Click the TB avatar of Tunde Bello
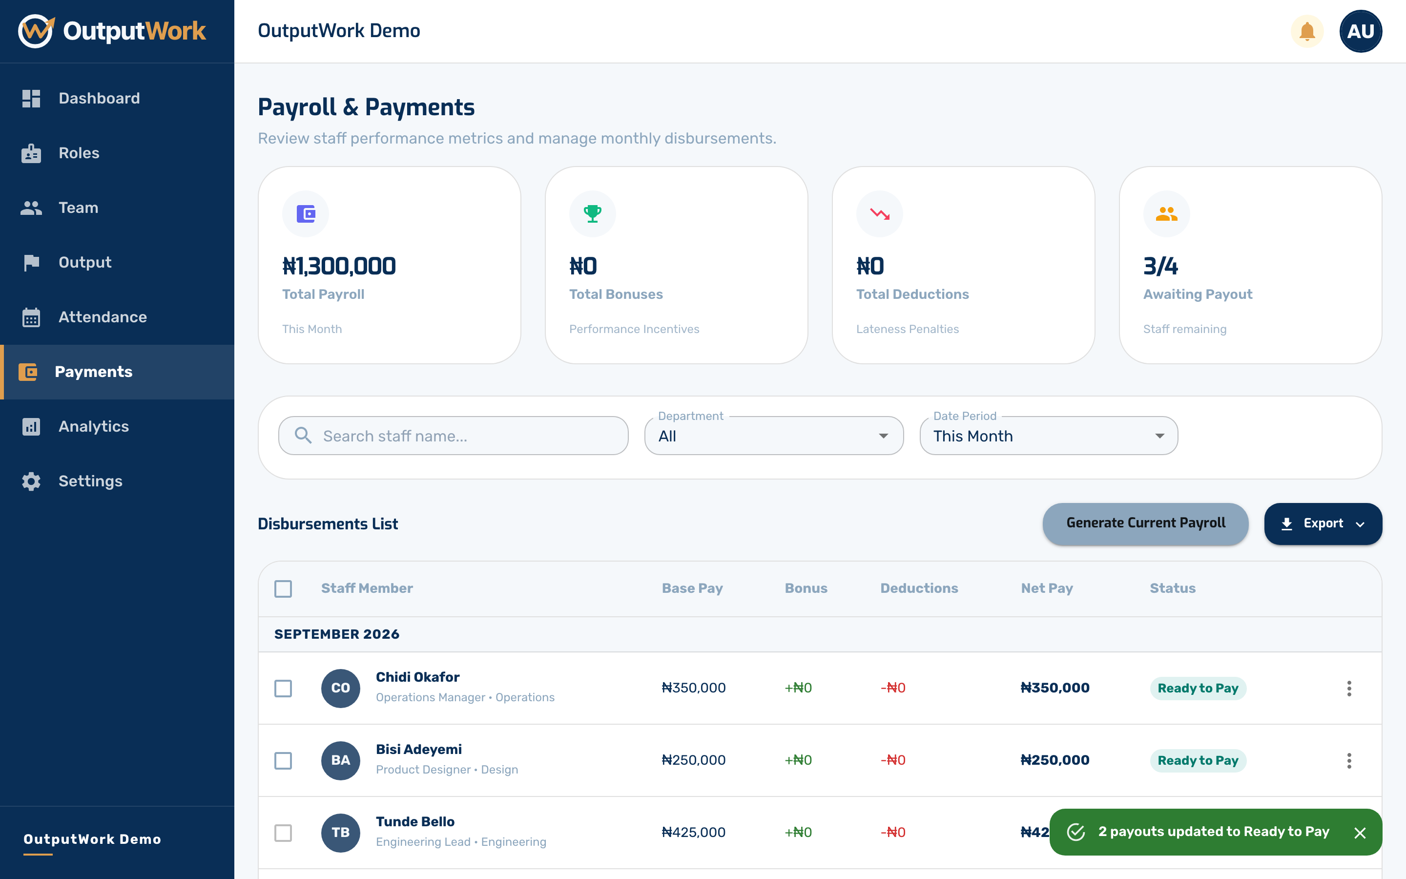The image size is (1406, 879). [x=340, y=833]
